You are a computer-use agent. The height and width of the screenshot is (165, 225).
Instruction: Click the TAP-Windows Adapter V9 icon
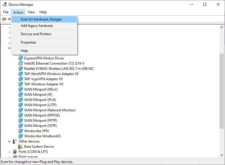click(20, 84)
